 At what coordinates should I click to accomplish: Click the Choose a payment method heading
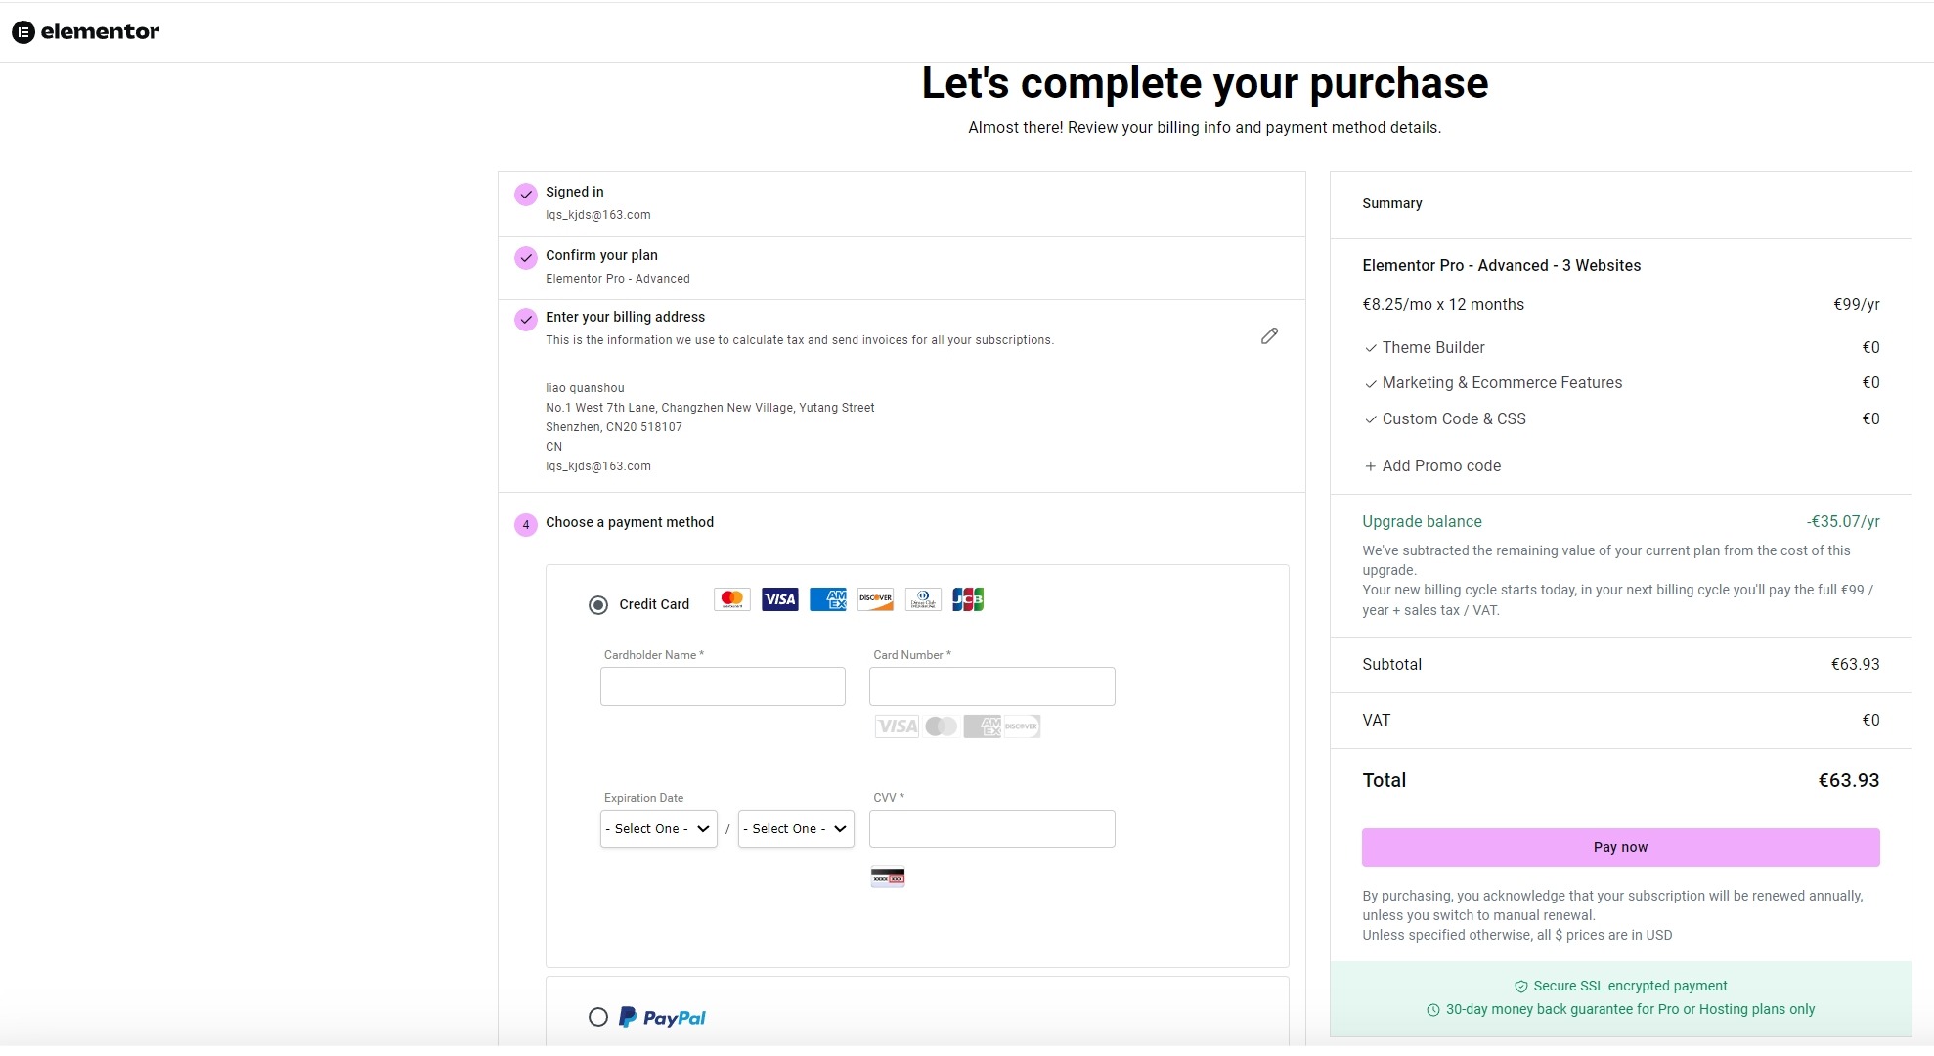pyautogui.click(x=630, y=522)
